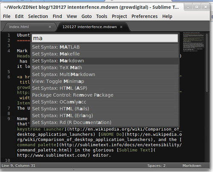The width and height of the screenshot is (213, 172).
Task: Select Set Syntax: Markdown command
Action: point(105,61)
